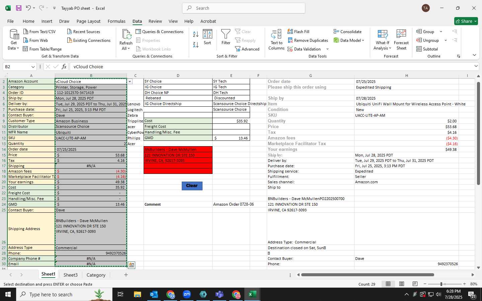Open the Outline dialog launcher
Viewport: 482px width, 301px height.
(x=459, y=56)
